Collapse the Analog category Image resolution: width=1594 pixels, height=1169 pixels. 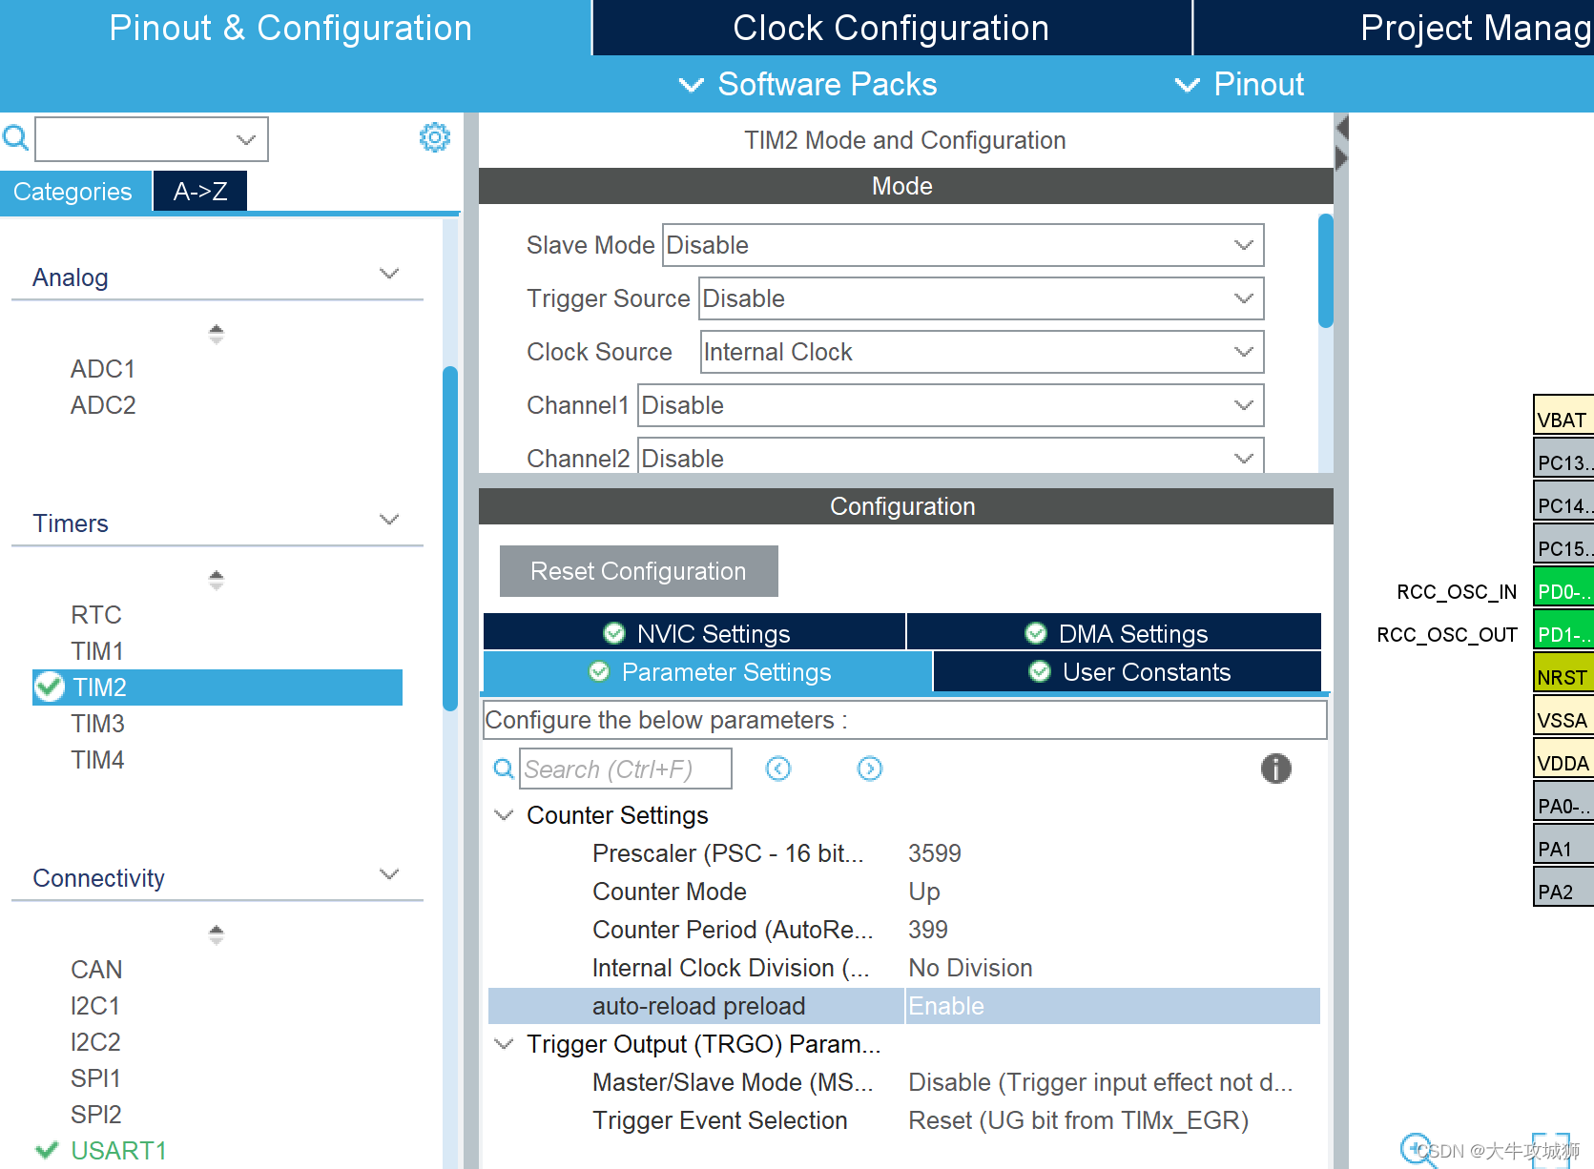tap(389, 275)
